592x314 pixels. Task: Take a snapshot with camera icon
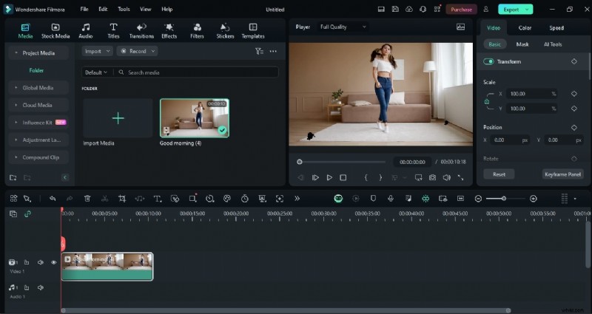[x=432, y=177]
